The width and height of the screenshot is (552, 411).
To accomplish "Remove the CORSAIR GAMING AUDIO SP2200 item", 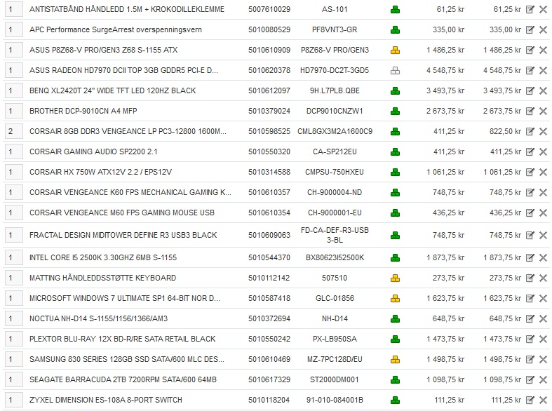I will click(x=543, y=152).
